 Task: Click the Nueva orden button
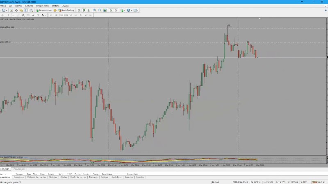[x=43, y=10]
